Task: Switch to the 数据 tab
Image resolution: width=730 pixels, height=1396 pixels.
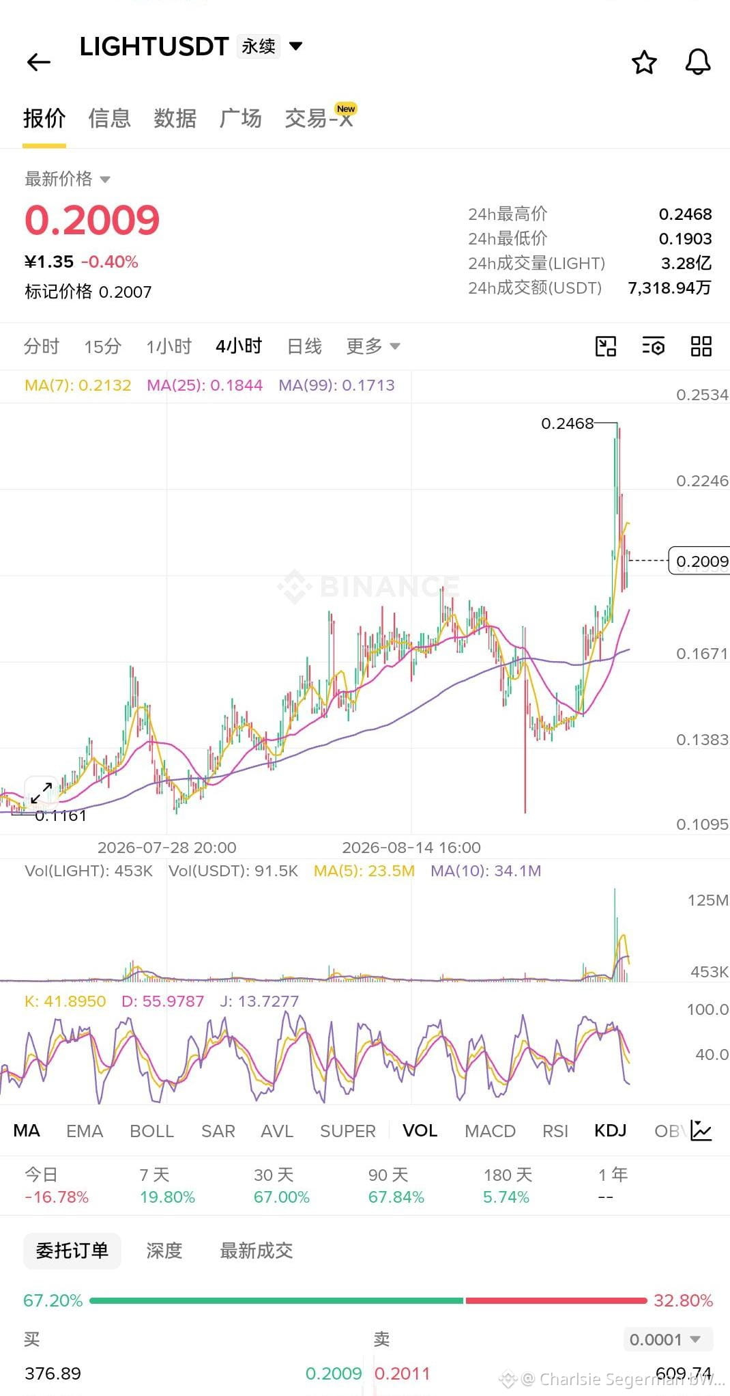Action: tap(175, 118)
